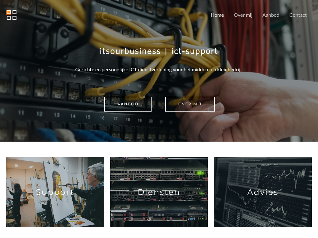Go to Home in navigation menu

point(217,15)
